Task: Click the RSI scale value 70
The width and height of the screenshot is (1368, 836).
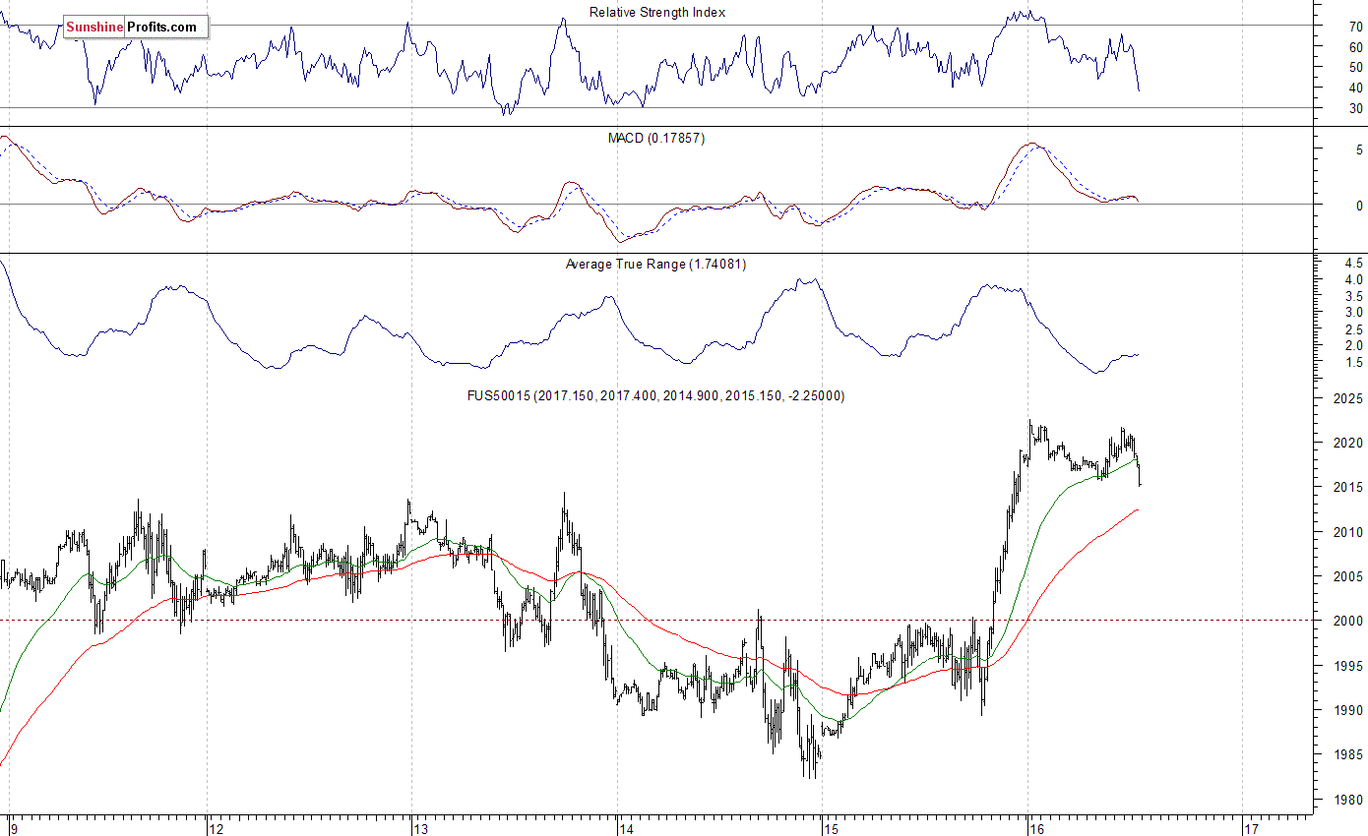Action: tap(1356, 27)
